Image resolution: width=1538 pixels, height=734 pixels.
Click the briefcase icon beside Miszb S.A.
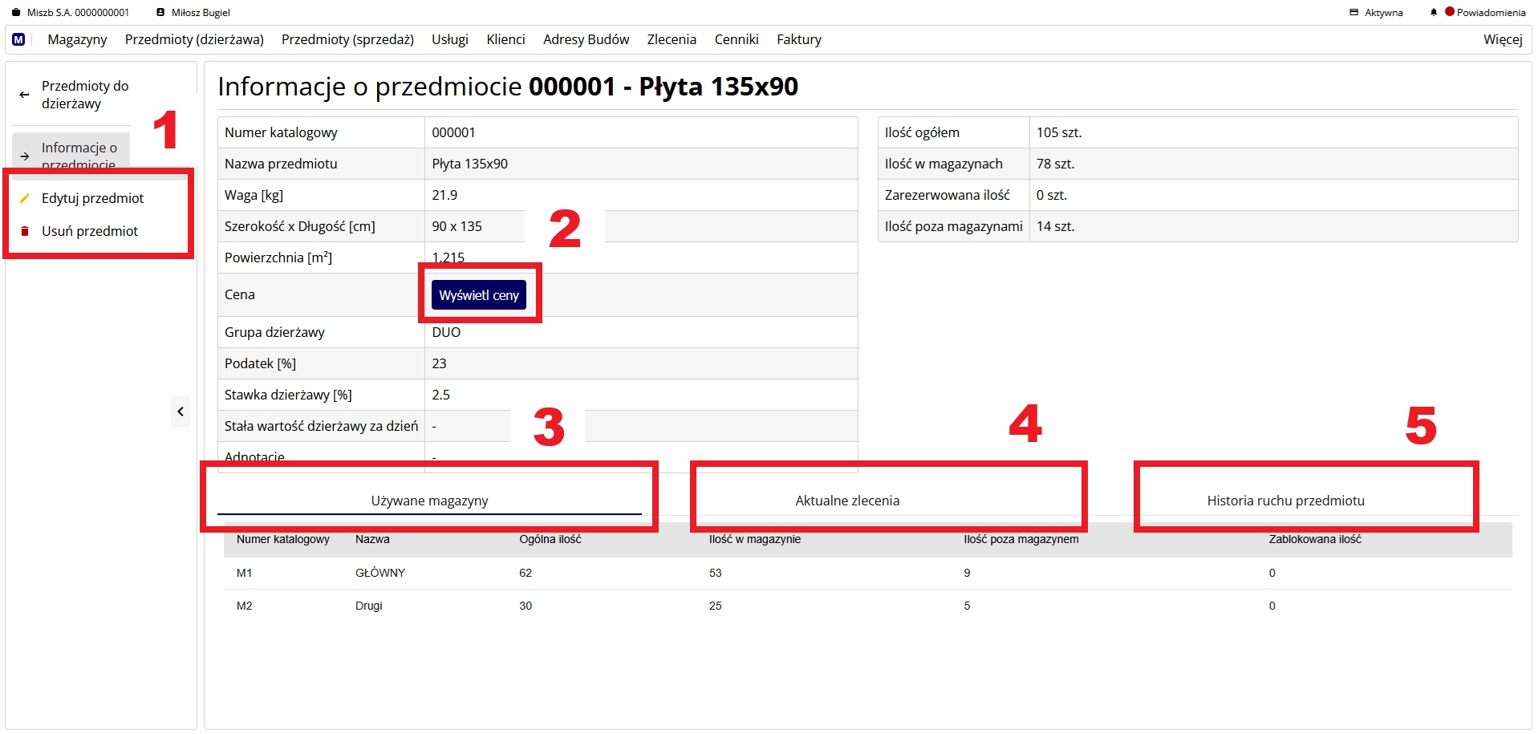point(16,13)
